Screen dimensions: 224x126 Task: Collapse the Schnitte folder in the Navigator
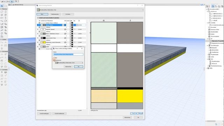tap(208, 23)
